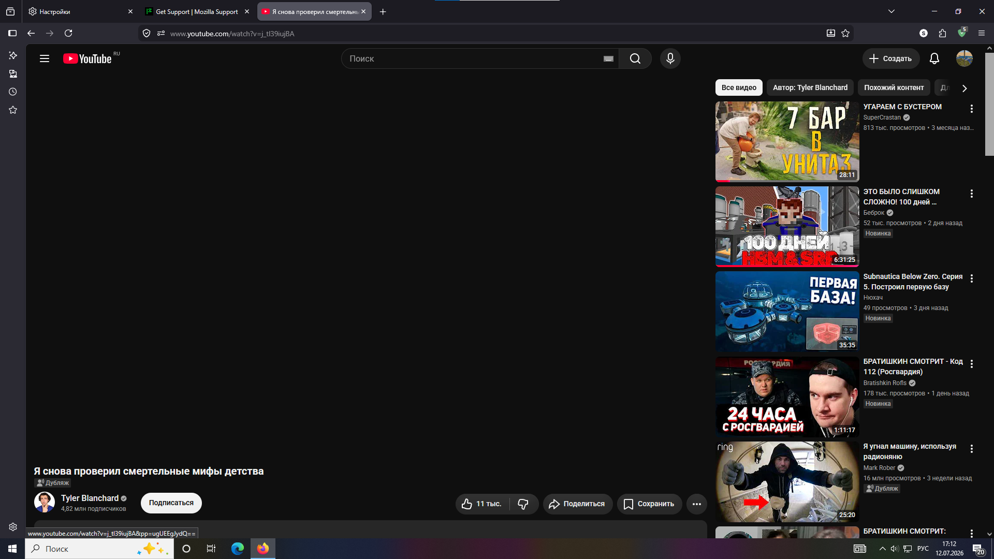Open Task View on the taskbar
This screenshot has height=559, width=994.
211,549
